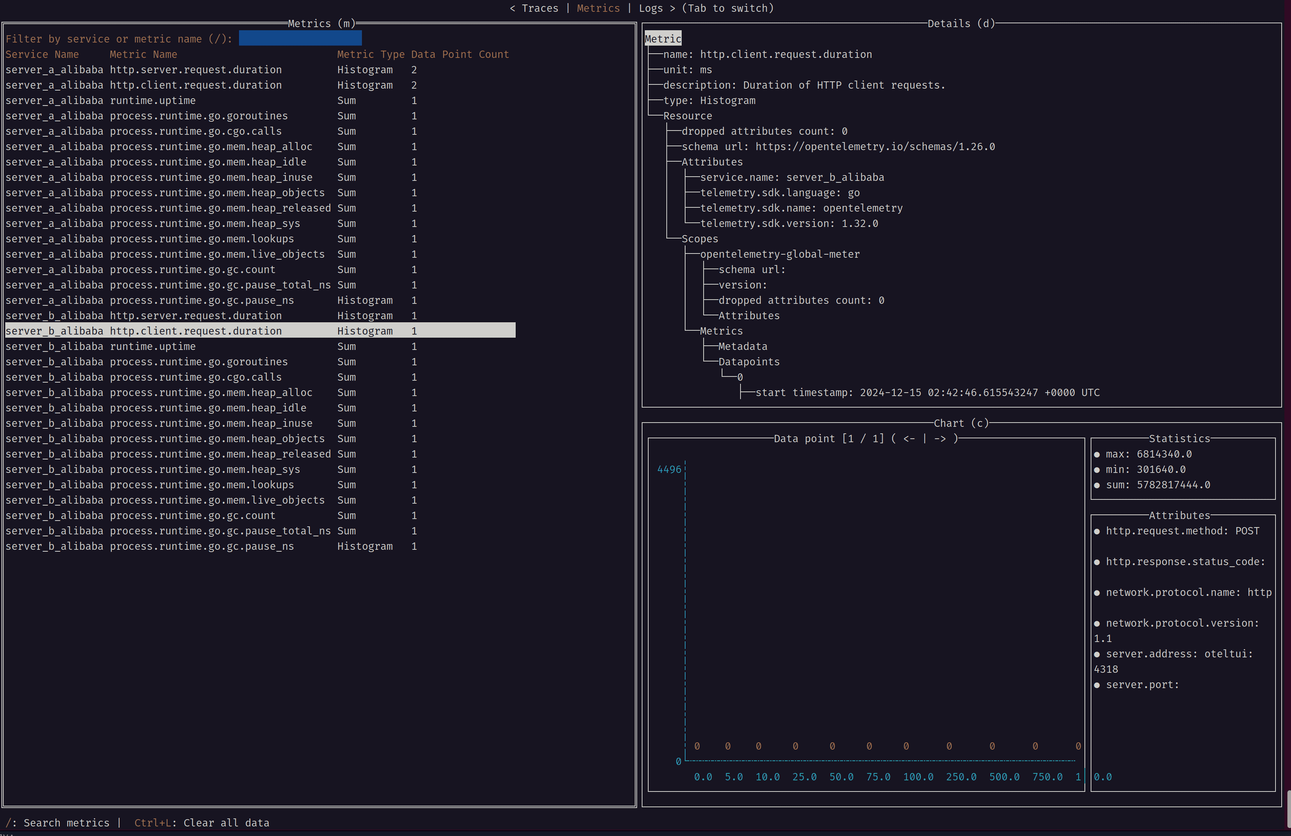Select server_a_alibaba process.runtime.go.goroutines row

[198, 115]
